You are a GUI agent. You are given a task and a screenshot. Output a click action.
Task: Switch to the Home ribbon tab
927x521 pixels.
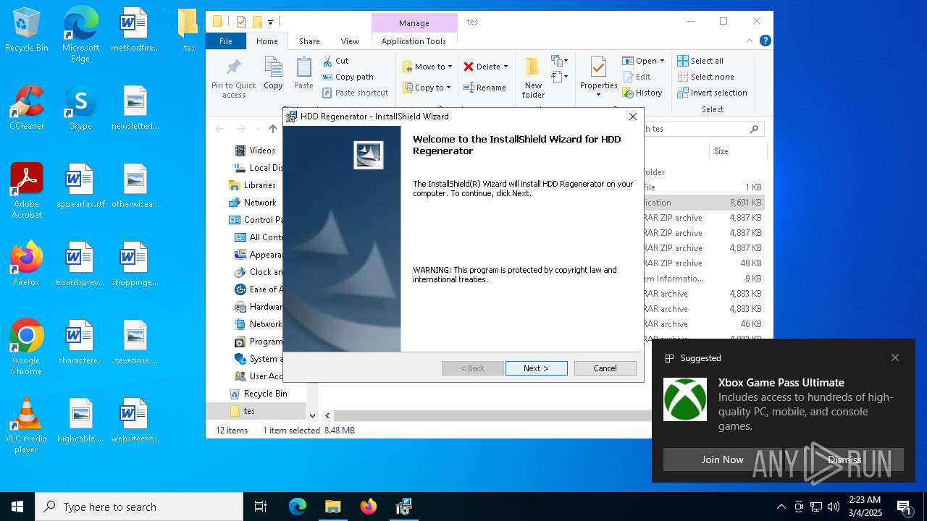pyautogui.click(x=267, y=41)
